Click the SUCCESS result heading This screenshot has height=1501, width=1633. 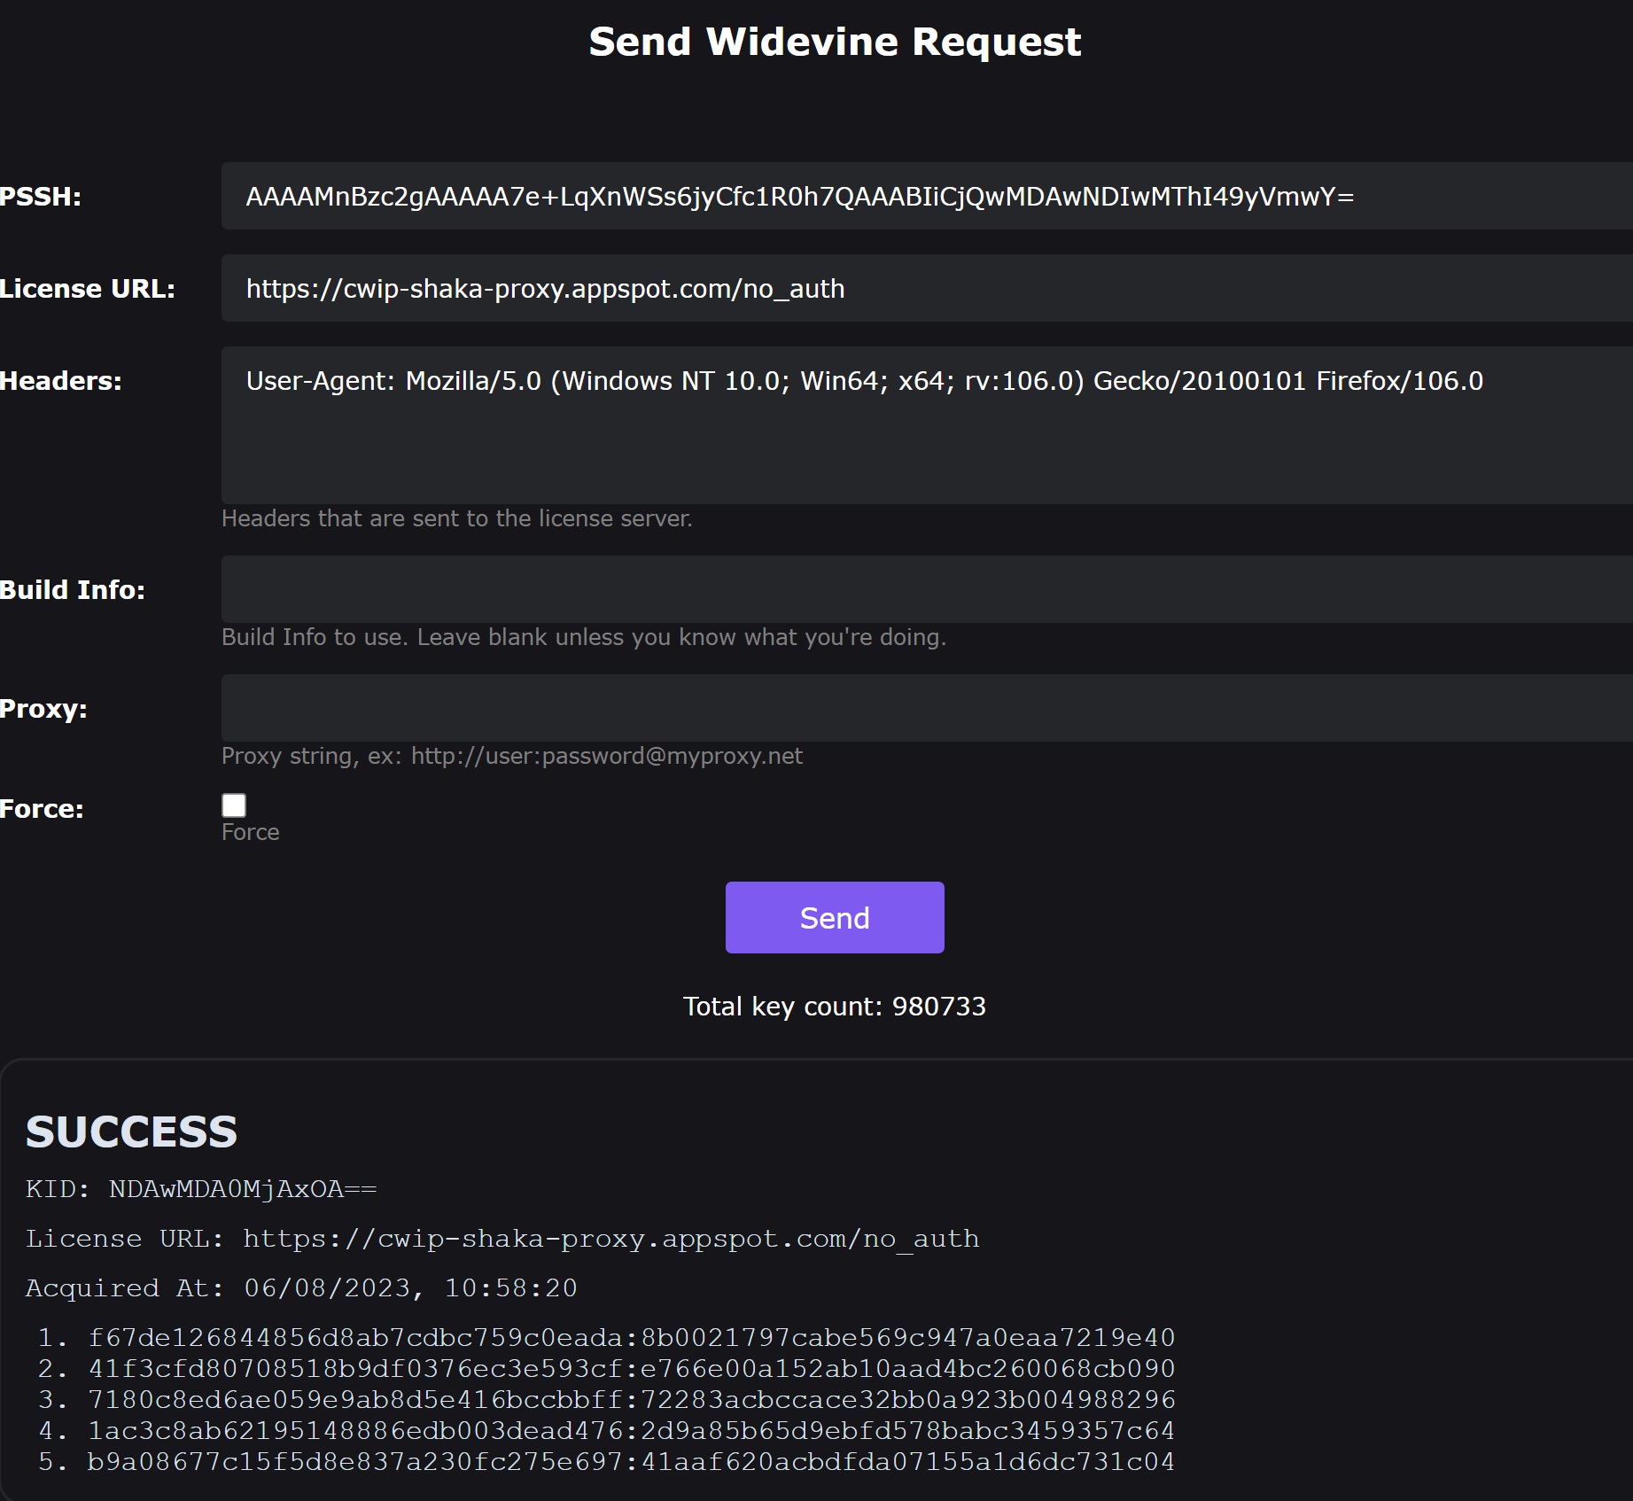pyautogui.click(x=131, y=1132)
